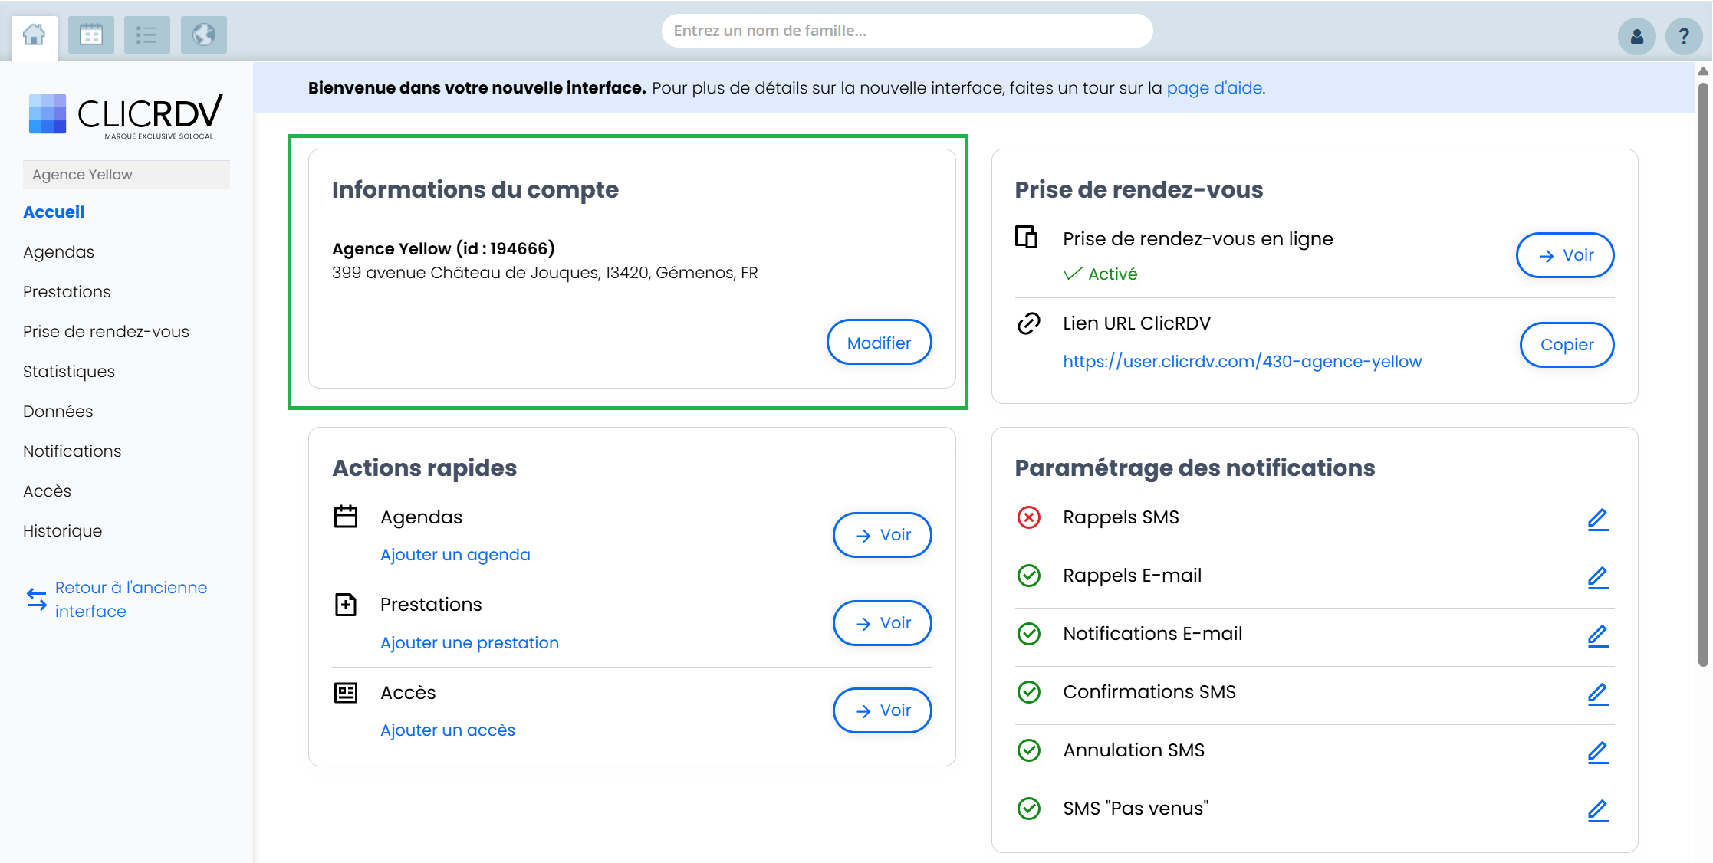Edit Annulation SMS with the pencil icon

click(x=1598, y=752)
